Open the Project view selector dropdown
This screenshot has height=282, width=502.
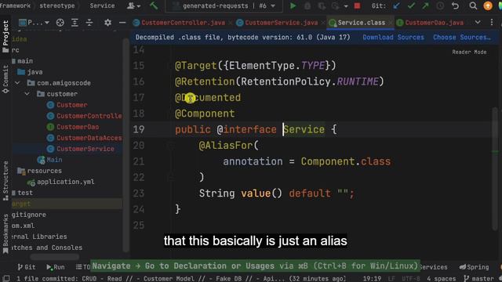click(34, 23)
